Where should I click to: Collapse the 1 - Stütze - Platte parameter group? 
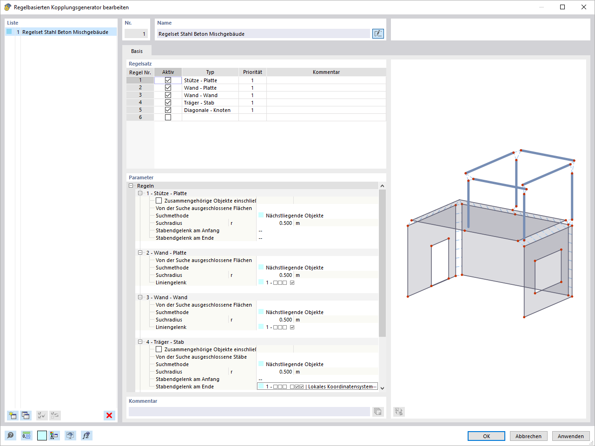pos(140,193)
